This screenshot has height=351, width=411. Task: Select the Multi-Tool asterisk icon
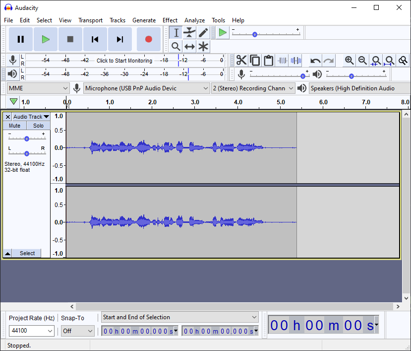tap(203, 47)
